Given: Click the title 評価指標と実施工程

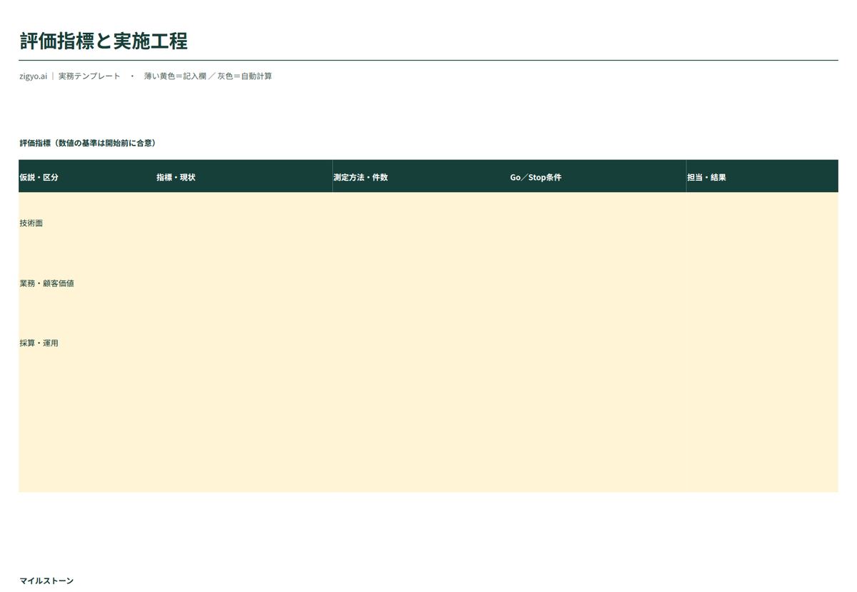Looking at the screenshot, I should click(x=104, y=41).
